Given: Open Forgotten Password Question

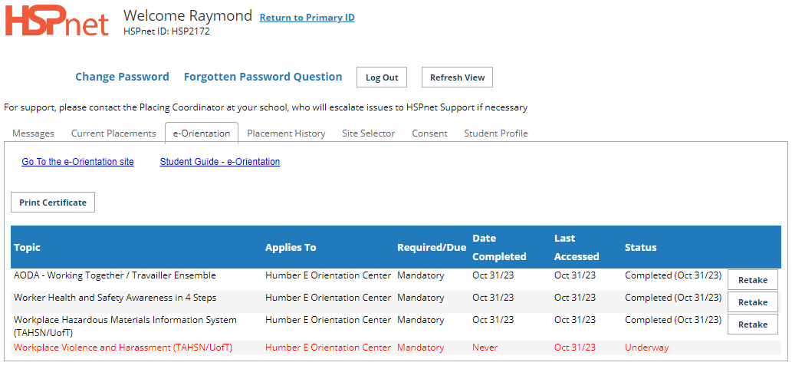Looking at the screenshot, I should pos(263,77).
